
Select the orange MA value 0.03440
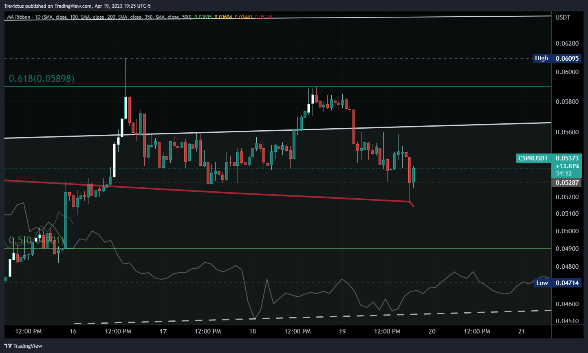pos(243,17)
